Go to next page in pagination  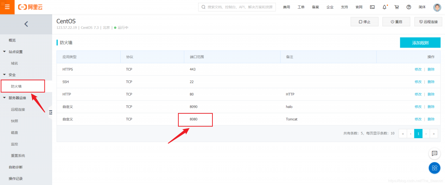(426, 133)
